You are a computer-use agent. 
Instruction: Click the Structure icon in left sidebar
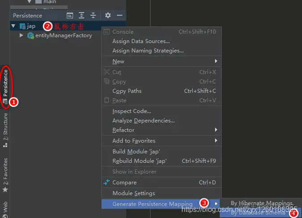[5, 145]
